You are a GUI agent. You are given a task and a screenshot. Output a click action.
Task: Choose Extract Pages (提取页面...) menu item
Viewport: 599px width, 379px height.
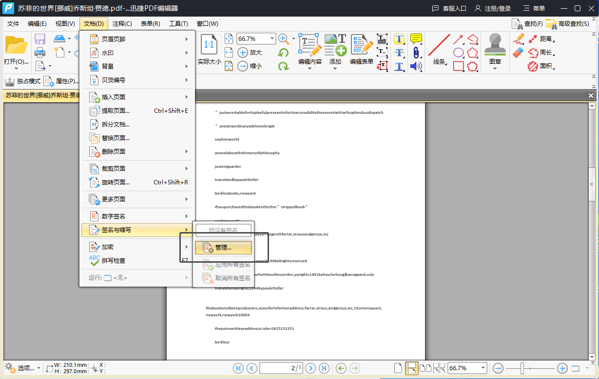pyautogui.click(x=137, y=111)
